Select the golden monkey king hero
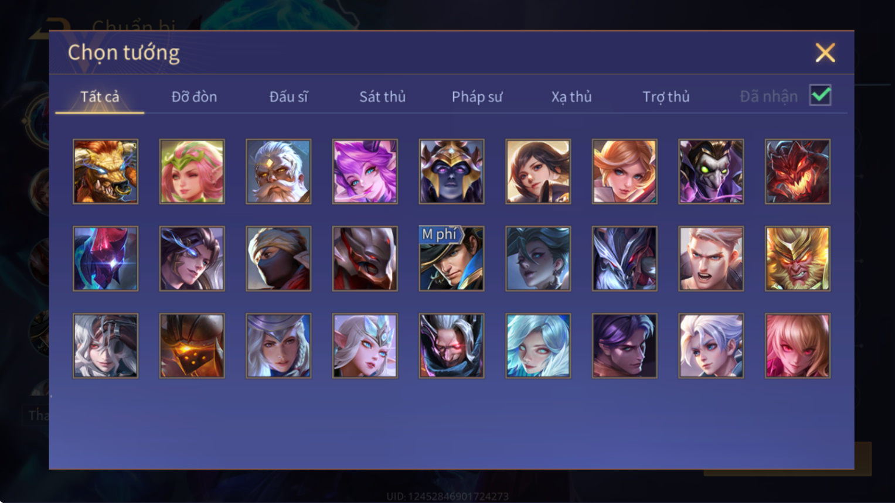Image resolution: width=895 pixels, height=503 pixels. [798, 258]
